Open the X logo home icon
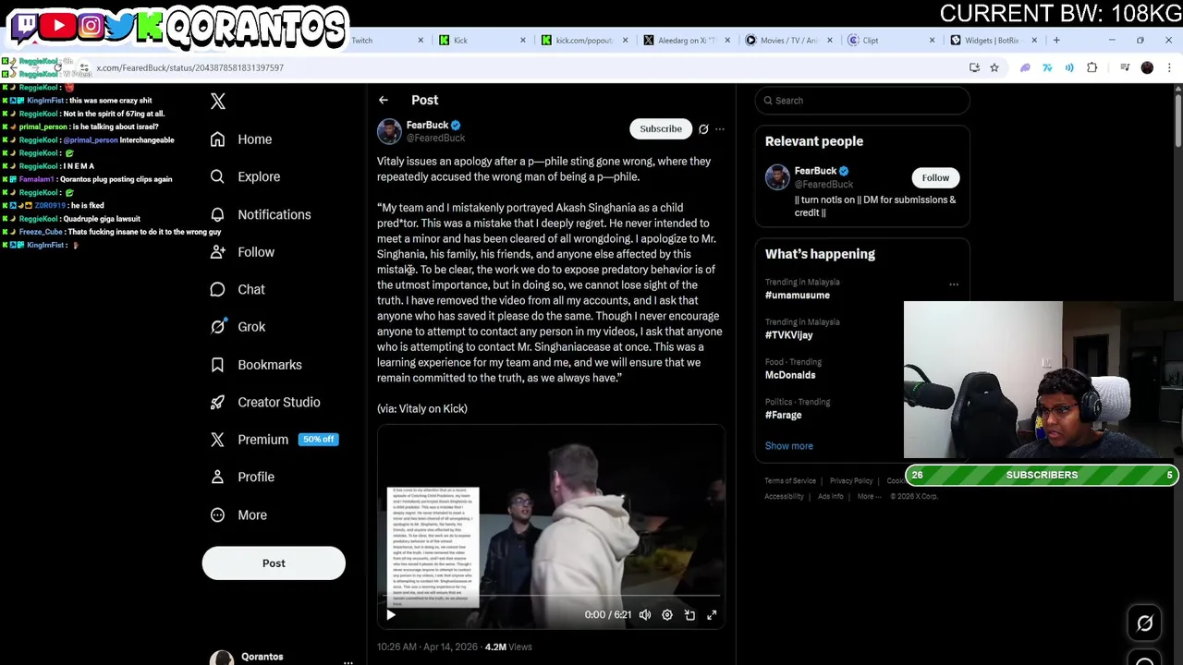 [218, 102]
